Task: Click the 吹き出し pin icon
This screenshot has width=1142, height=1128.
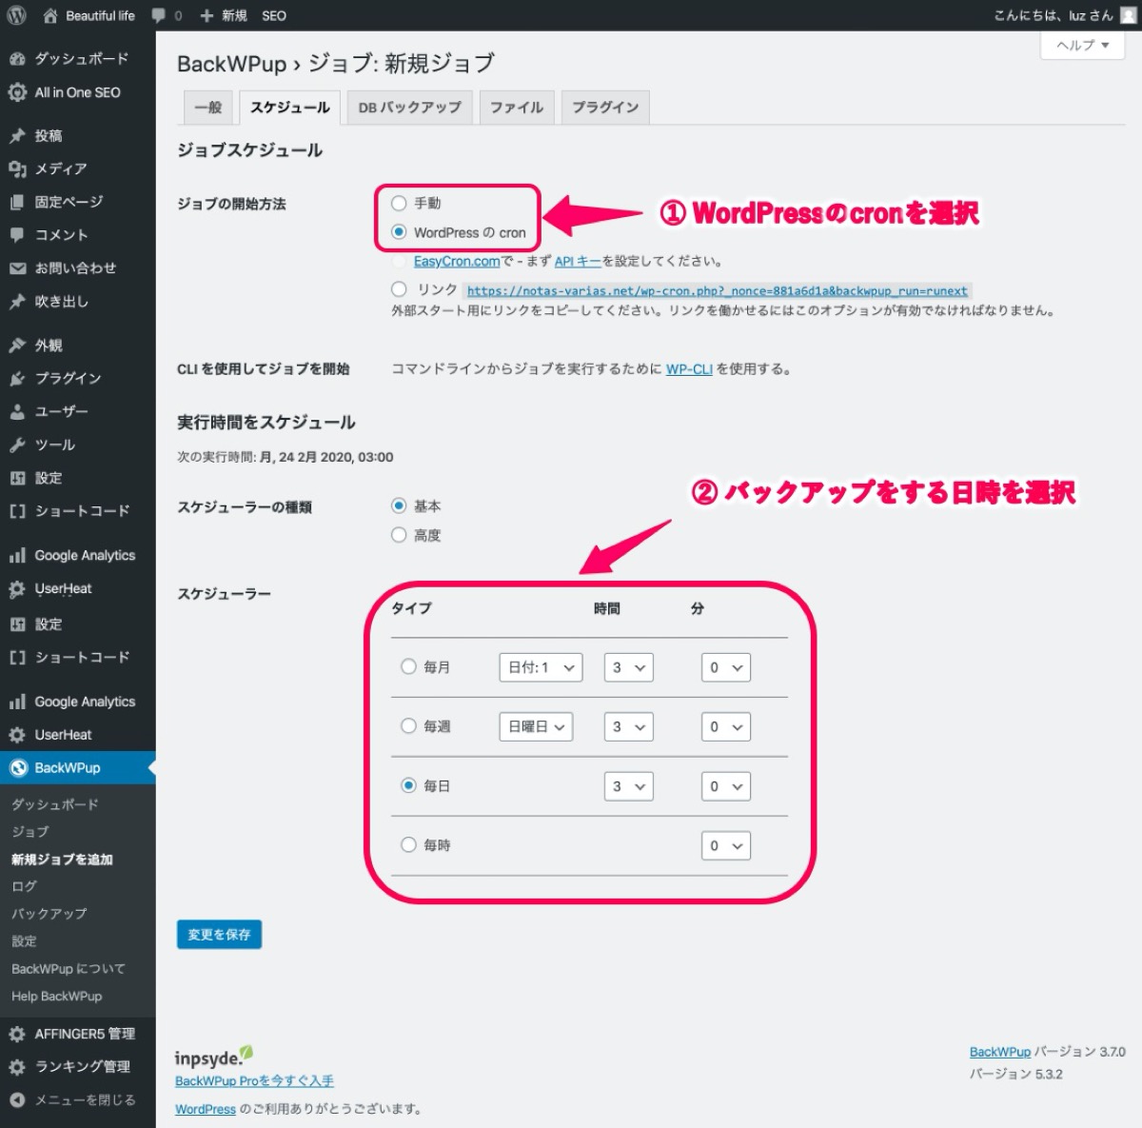Action: [17, 302]
